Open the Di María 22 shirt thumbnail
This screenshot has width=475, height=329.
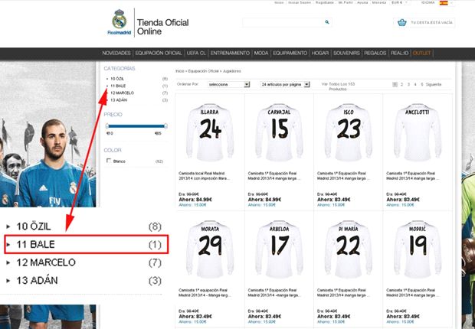click(x=349, y=249)
